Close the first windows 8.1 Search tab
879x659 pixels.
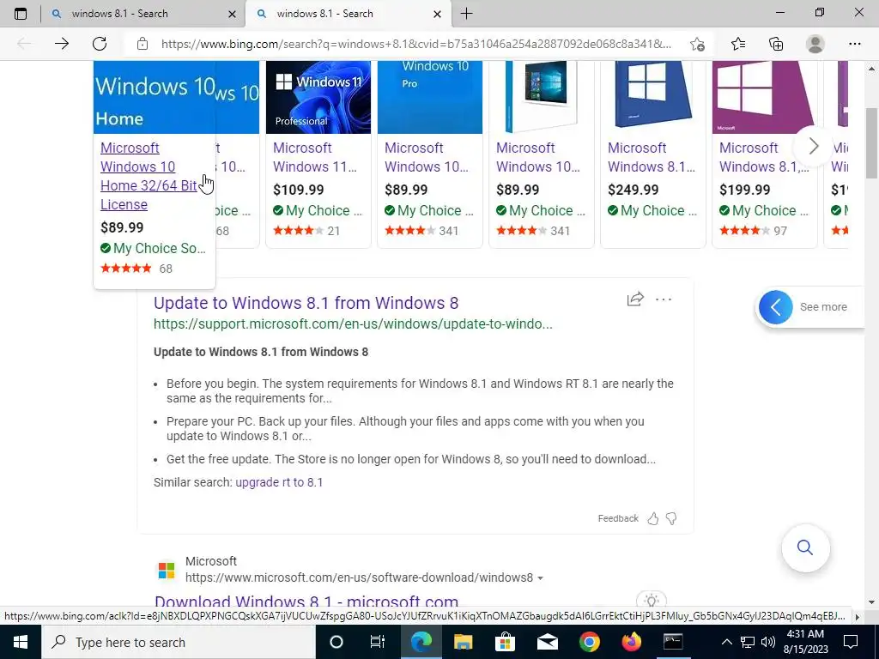coord(232,14)
